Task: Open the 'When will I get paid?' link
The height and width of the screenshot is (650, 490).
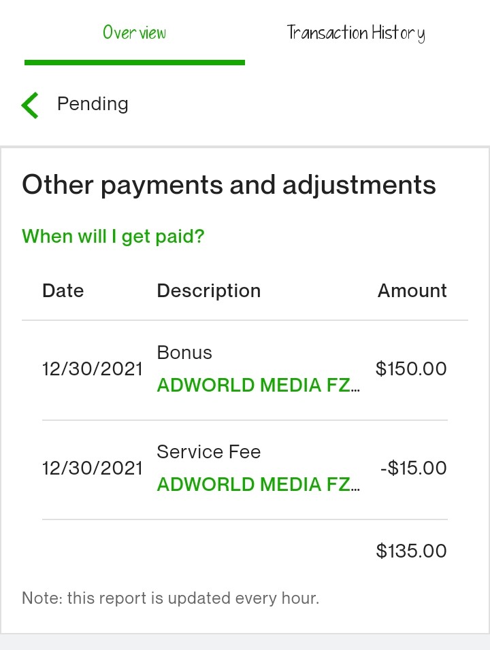Action: coord(113,237)
